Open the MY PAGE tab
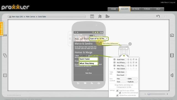 pos(136,9)
